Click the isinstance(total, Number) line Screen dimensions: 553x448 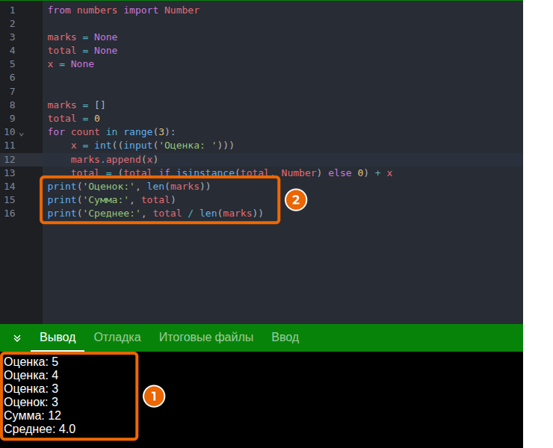pos(232,172)
